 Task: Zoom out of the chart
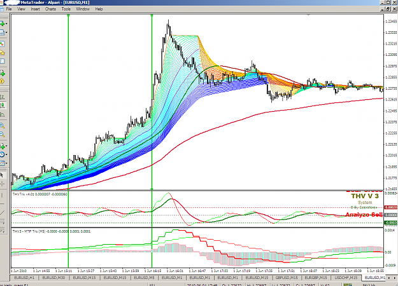pyautogui.click(x=3, y=134)
